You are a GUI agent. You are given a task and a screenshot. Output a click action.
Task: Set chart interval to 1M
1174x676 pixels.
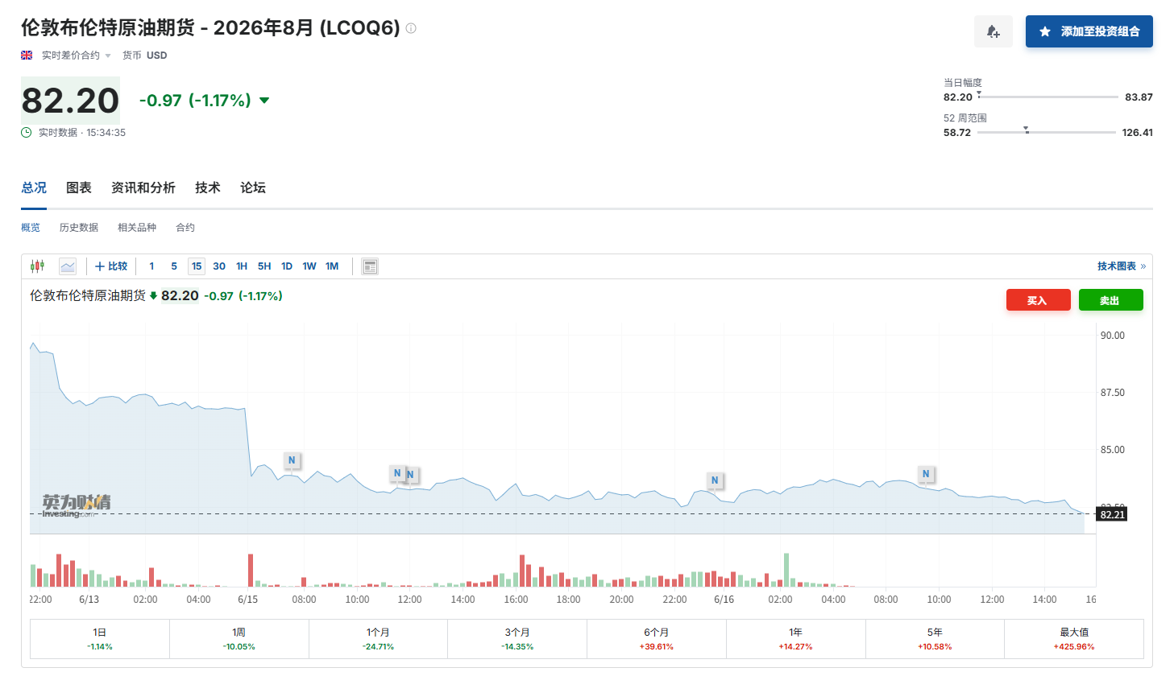point(332,266)
